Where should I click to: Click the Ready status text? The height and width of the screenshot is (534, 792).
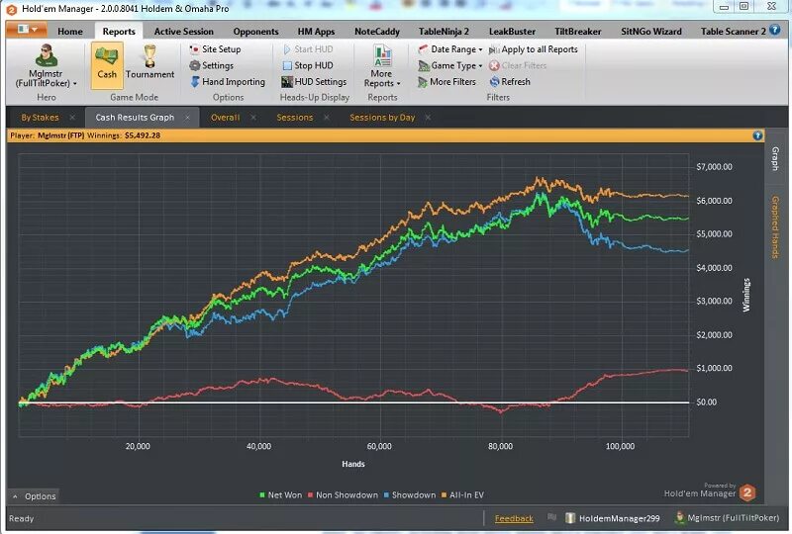click(x=21, y=518)
